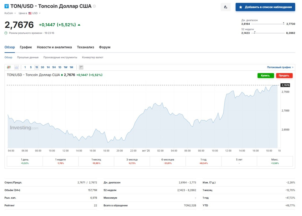
Task: Select the 5H chart interval
Action: (54, 67)
